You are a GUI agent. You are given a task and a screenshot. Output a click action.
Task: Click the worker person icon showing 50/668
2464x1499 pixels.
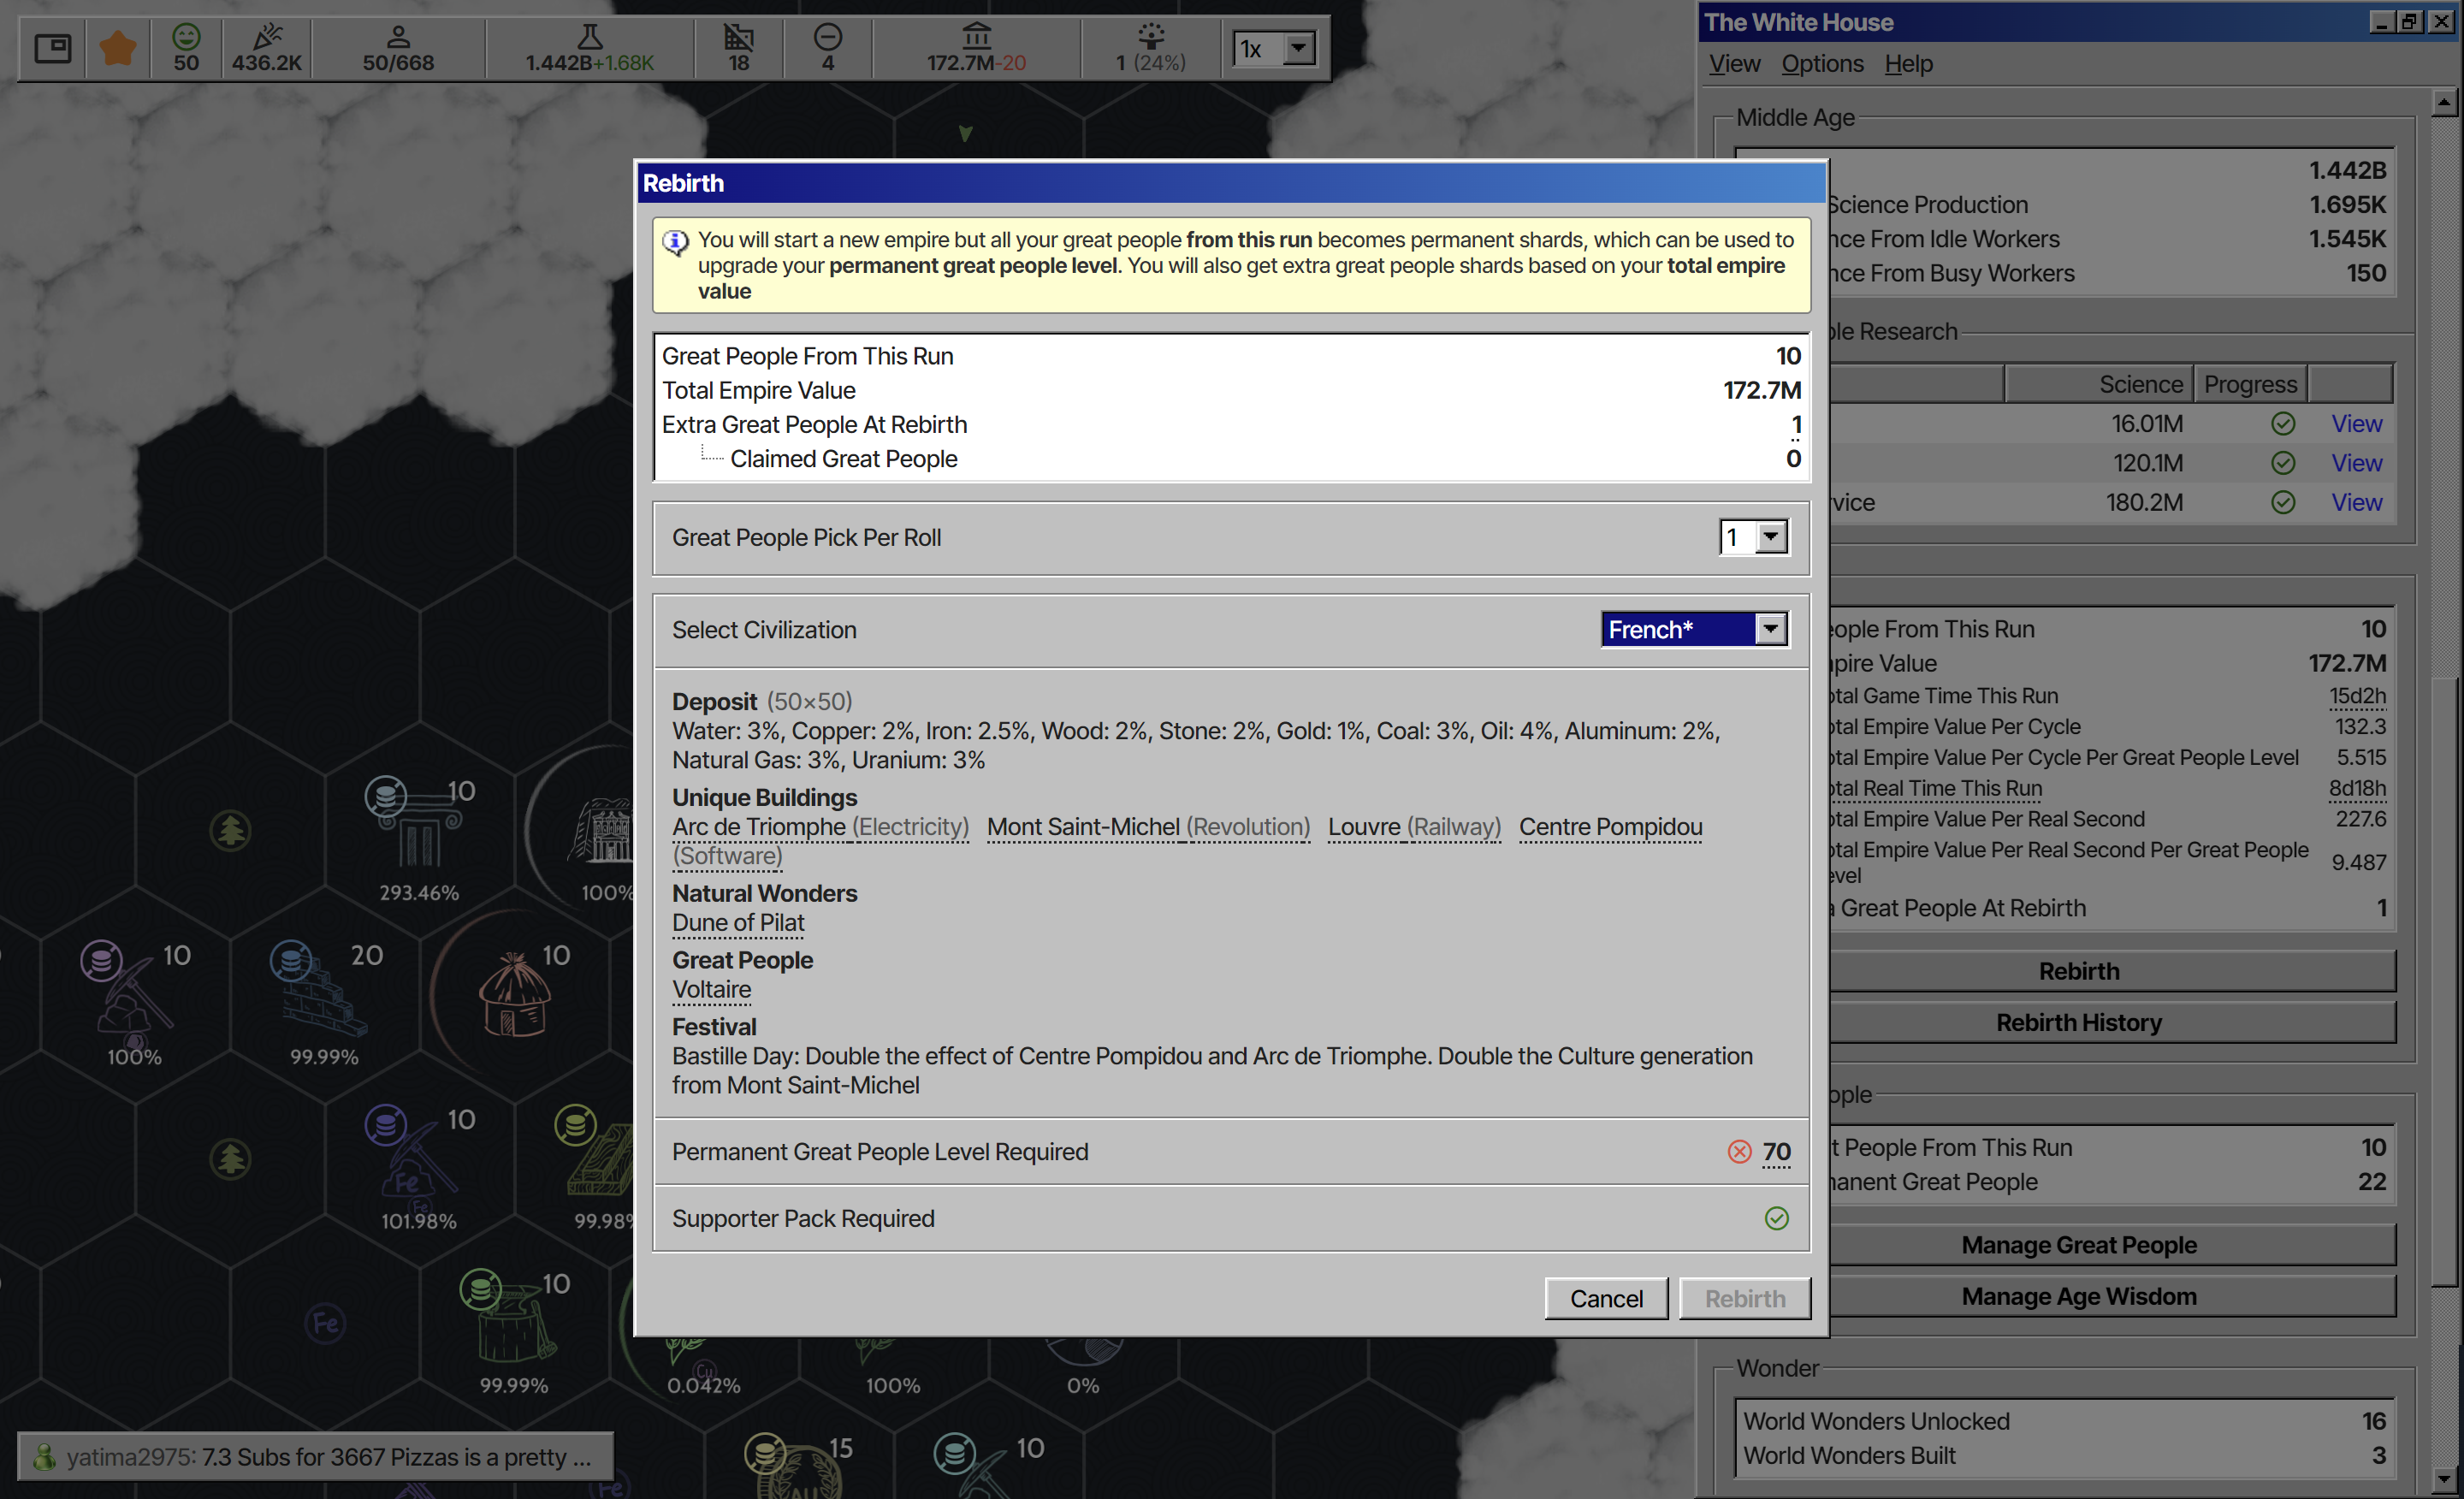(398, 37)
